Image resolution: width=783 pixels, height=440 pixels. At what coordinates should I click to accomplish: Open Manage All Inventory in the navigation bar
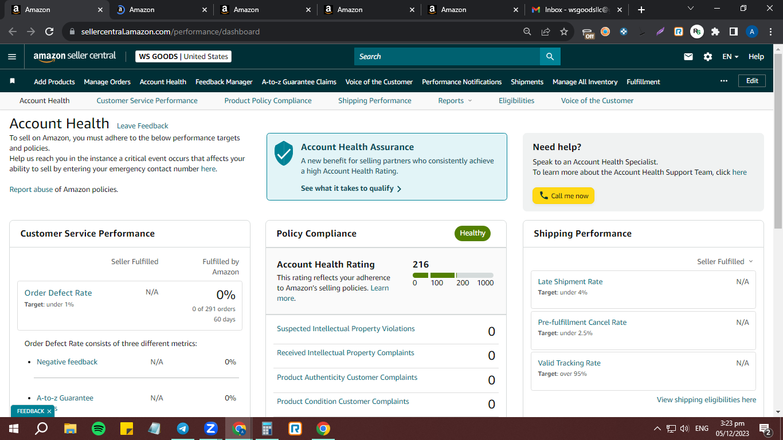pyautogui.click(x=585, y=81)
